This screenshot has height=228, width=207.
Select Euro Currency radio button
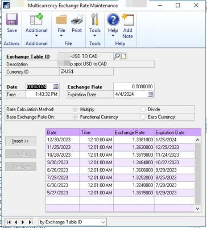(143, 117)
